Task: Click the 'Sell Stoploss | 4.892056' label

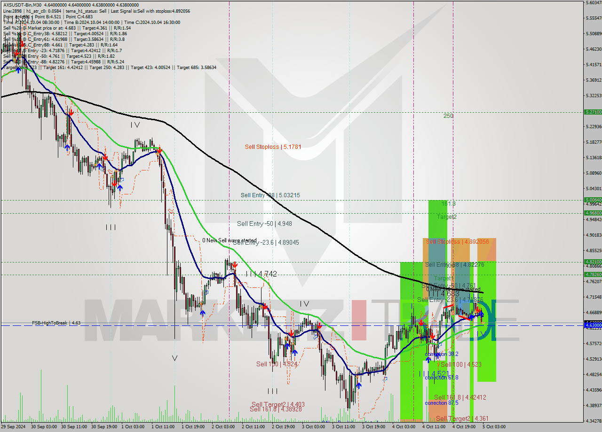Action: click(x=458, y=242)
